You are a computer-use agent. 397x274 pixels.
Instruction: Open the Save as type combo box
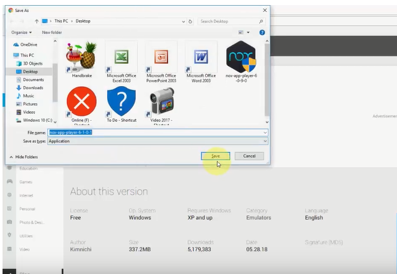coord(158,141)
